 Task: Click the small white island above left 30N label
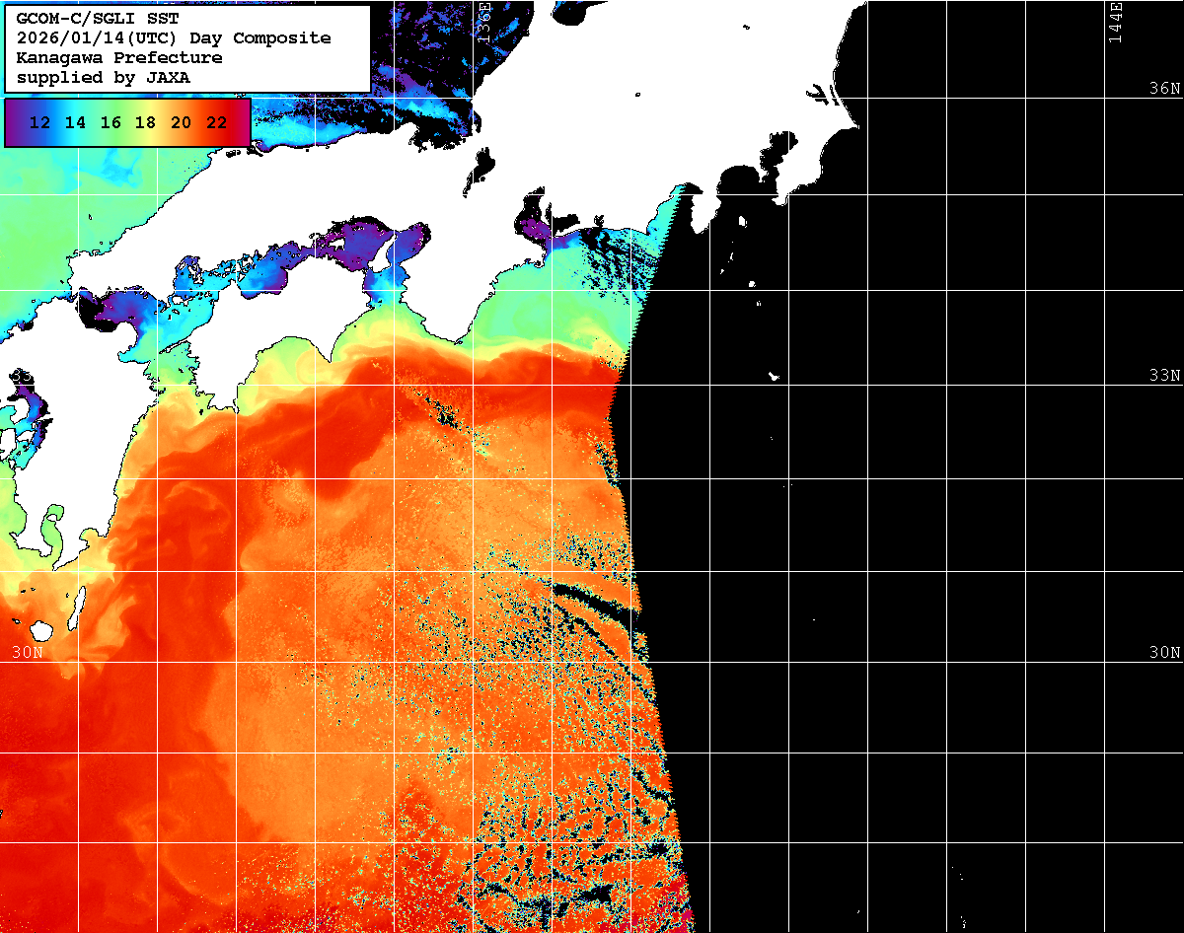(41, 629)
